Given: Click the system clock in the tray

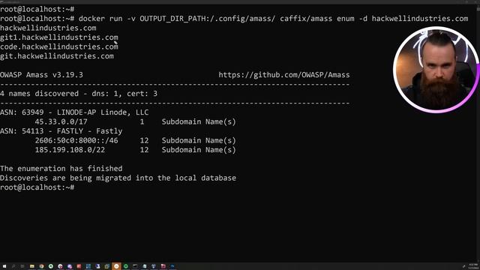Looking at the screenshot, I should [x=473, y=266].
